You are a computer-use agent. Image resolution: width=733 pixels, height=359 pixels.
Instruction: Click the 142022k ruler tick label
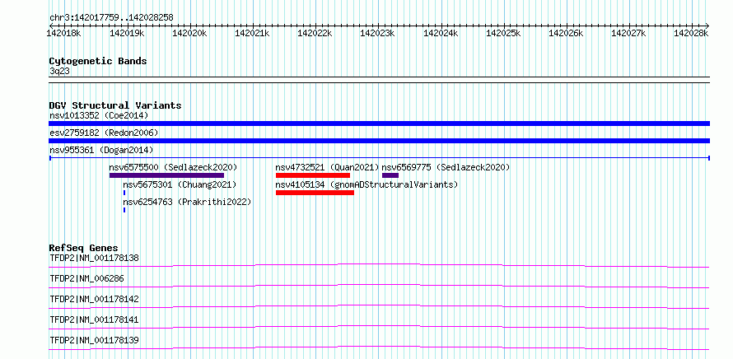click(315, 33)
